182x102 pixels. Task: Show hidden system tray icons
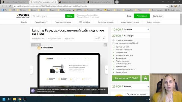tap(147, 99)
